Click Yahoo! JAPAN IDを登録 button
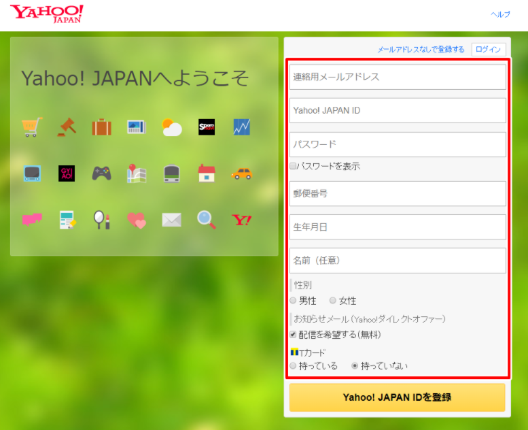 398,397
